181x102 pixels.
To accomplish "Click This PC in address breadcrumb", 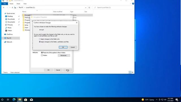I will 21,8.
